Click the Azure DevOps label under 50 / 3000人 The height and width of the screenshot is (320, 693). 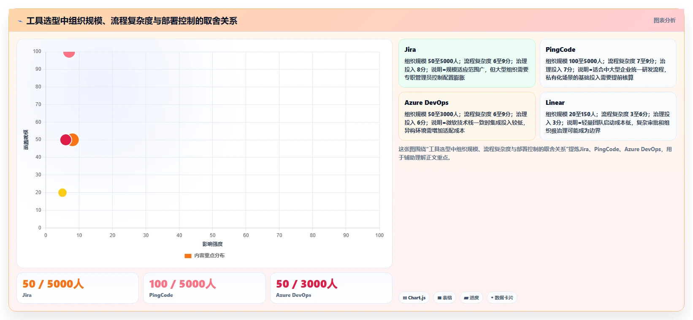coord(293,295)
